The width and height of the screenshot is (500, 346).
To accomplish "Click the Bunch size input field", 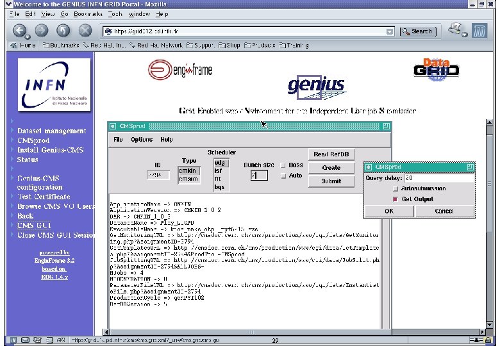I will pyautogui.click(x=259, y=175).
